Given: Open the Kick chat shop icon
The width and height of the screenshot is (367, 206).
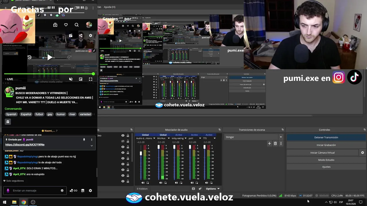Looking at the screenshot, I should pyautogui.click(x=83, y=191).
